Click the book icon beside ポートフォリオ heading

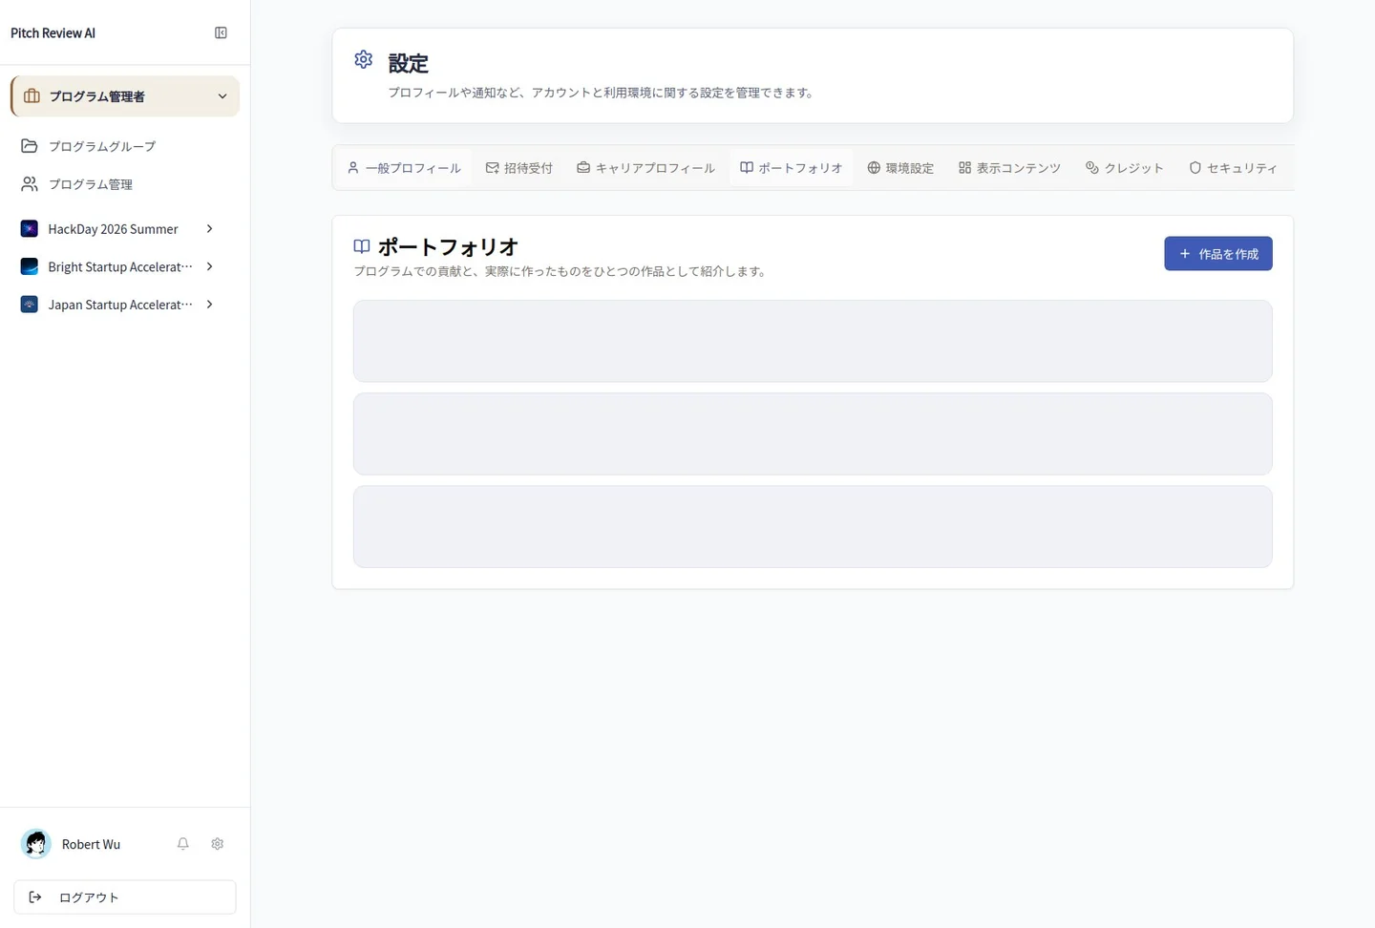[362, 246]
